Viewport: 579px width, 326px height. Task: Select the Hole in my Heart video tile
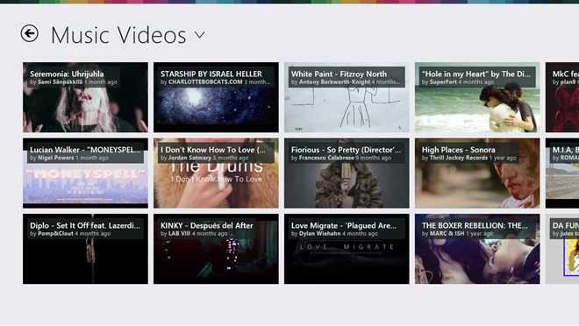pyautogui.click(x=477, y=97)
